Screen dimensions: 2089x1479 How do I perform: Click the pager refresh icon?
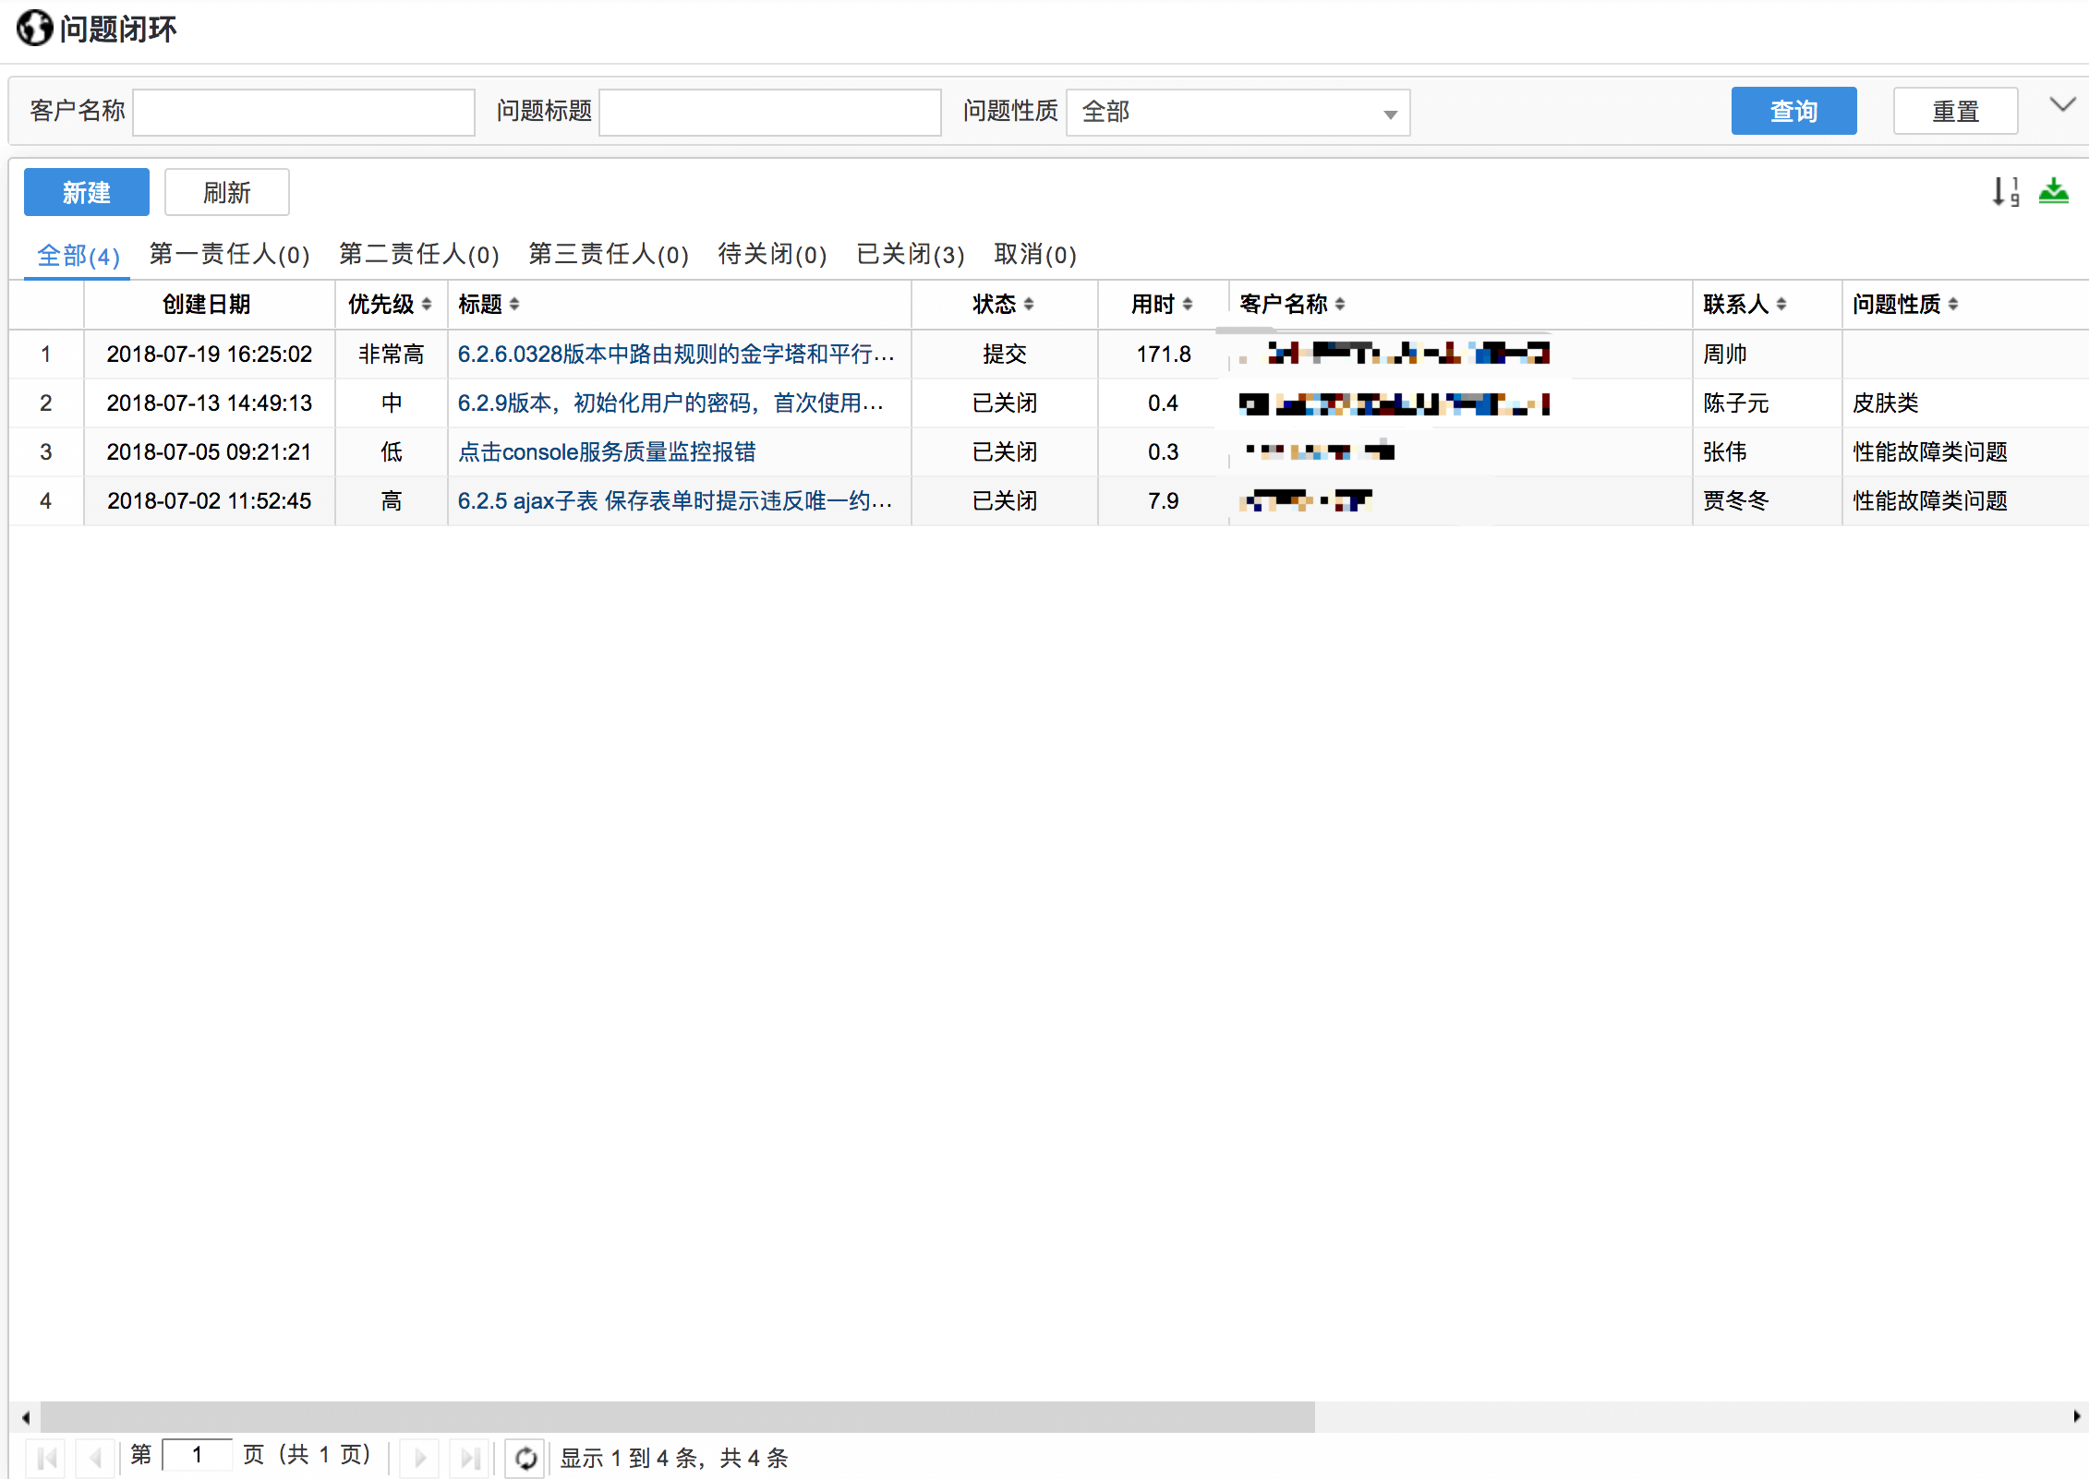point(525,1458)
